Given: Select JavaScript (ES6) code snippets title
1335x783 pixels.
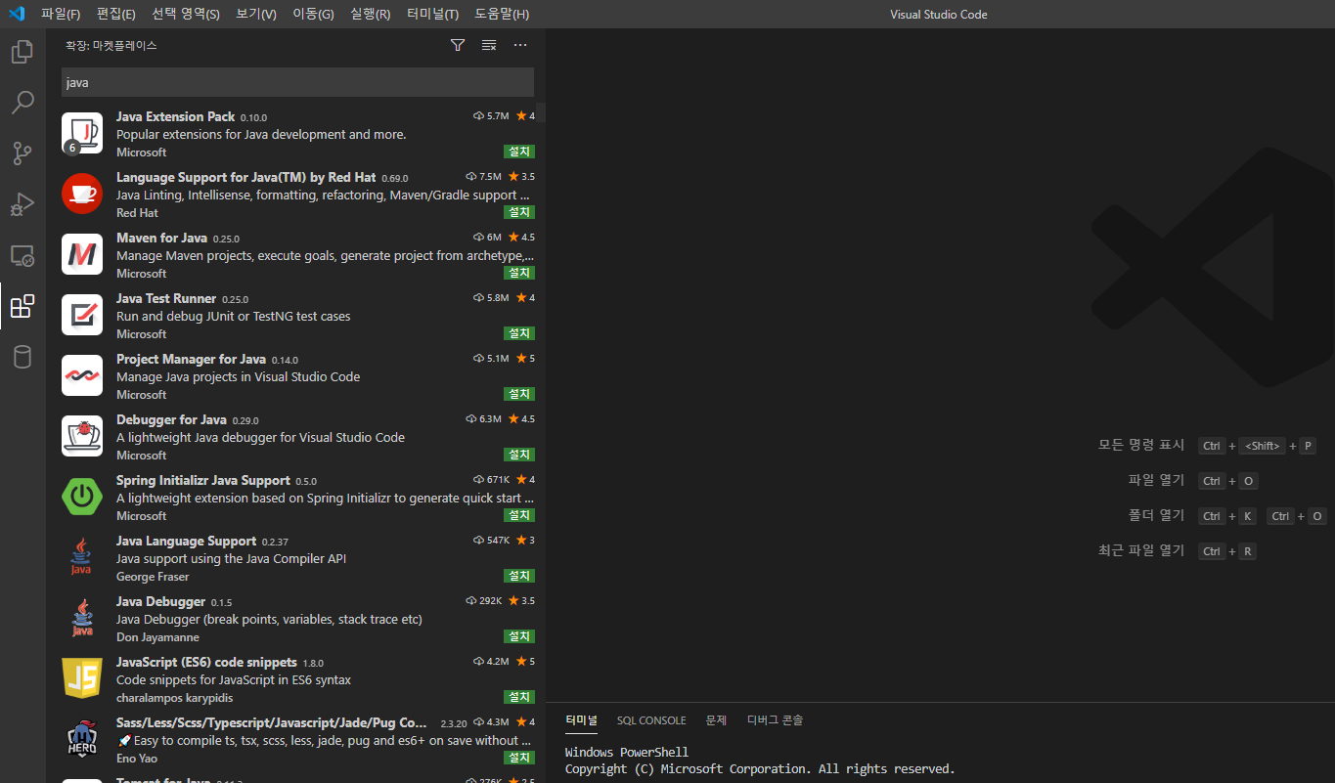Looking at the screenshot, I should [206, 662].
